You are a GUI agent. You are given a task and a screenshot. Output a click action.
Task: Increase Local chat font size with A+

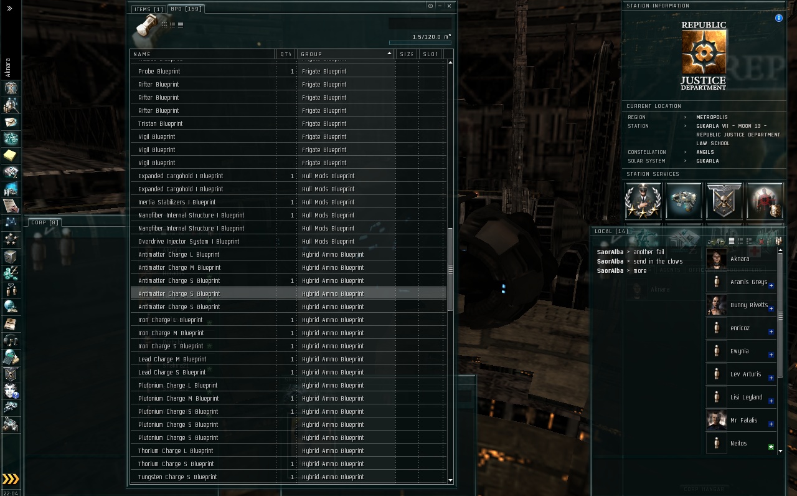720,241
